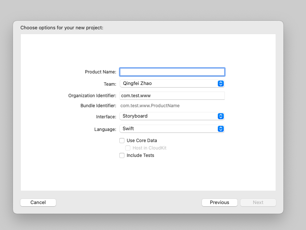Click the Product Name text field

[x=172, y=72]
